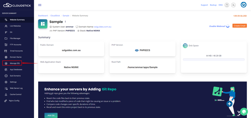Click the disk space usage bar

(214, 60)
